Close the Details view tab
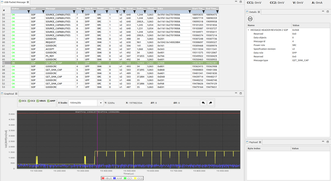Screen dimensions: 331x181 [259, 12]
